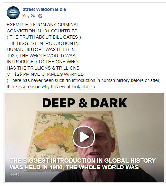Click the HAS THE TRILLIONS & TRILLIONS line
Viewport: 166px width, 186px height.
[x=43, y=68]
